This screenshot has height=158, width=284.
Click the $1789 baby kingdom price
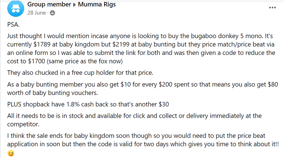tap(42, 44)
